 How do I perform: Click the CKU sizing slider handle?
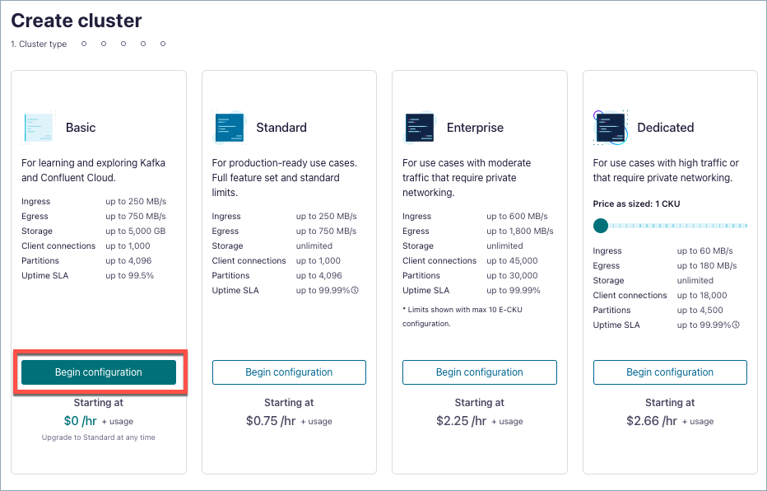tap(601, 225)
